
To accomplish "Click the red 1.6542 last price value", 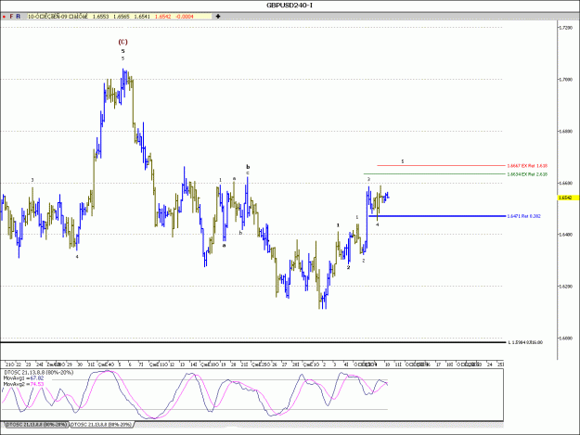I will click(x=162, y=17).
